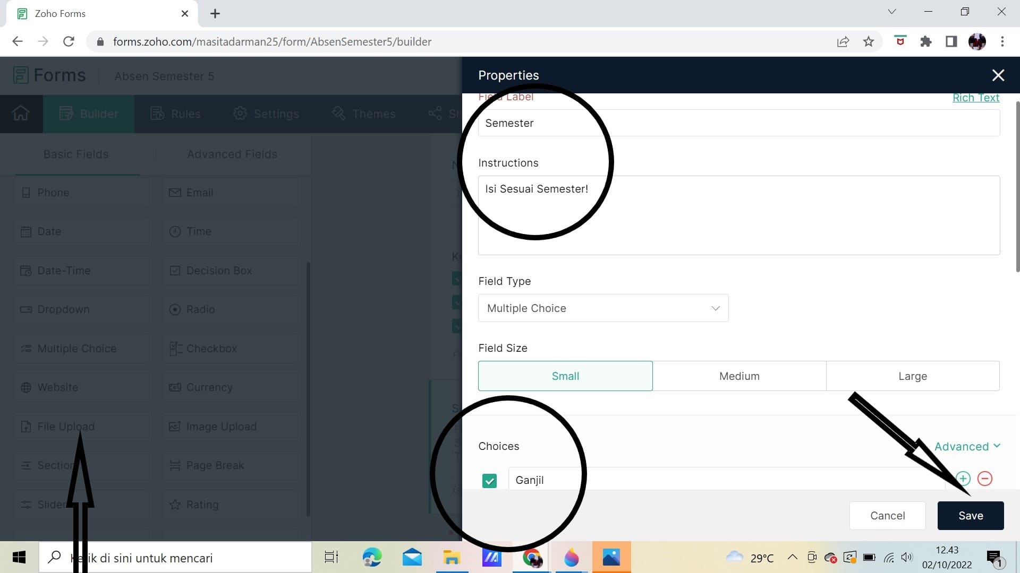This screenshot has height=573, width=1020.
Task: Select the Radio field icon
Action: [x=175, y=309]
